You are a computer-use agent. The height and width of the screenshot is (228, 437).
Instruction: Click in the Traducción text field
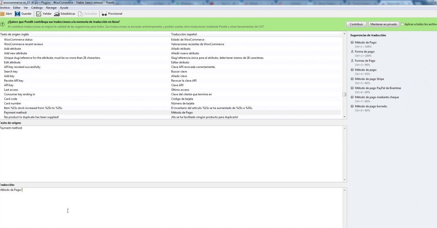(171, 208)
